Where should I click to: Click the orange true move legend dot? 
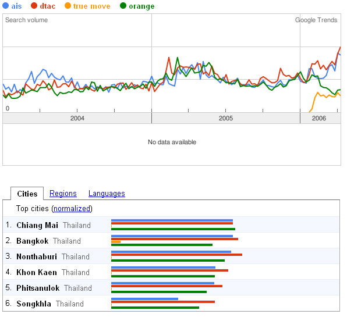point(68,6)
